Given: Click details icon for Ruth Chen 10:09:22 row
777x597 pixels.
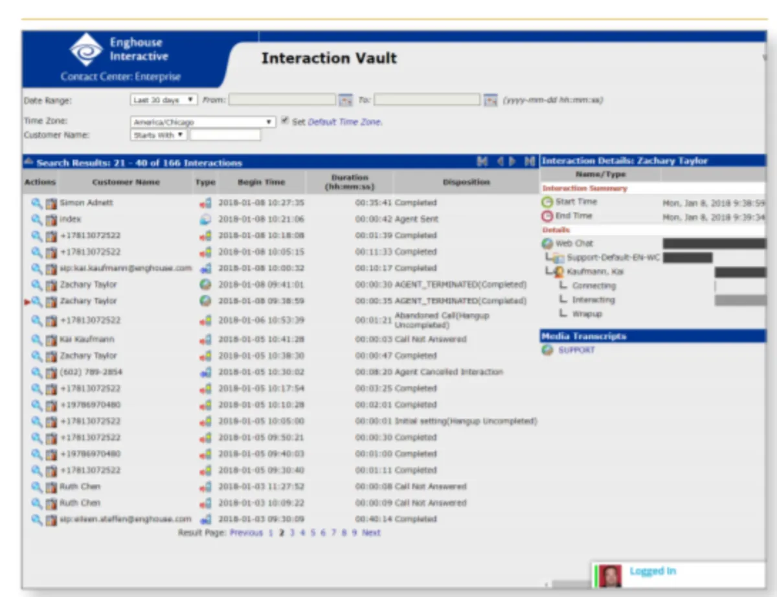Looking at the screenshot, I should tap(51, 503).
